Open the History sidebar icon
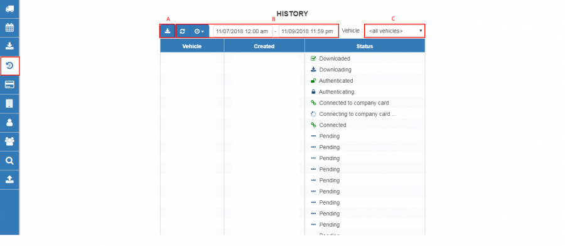 (x=9, y=66)
